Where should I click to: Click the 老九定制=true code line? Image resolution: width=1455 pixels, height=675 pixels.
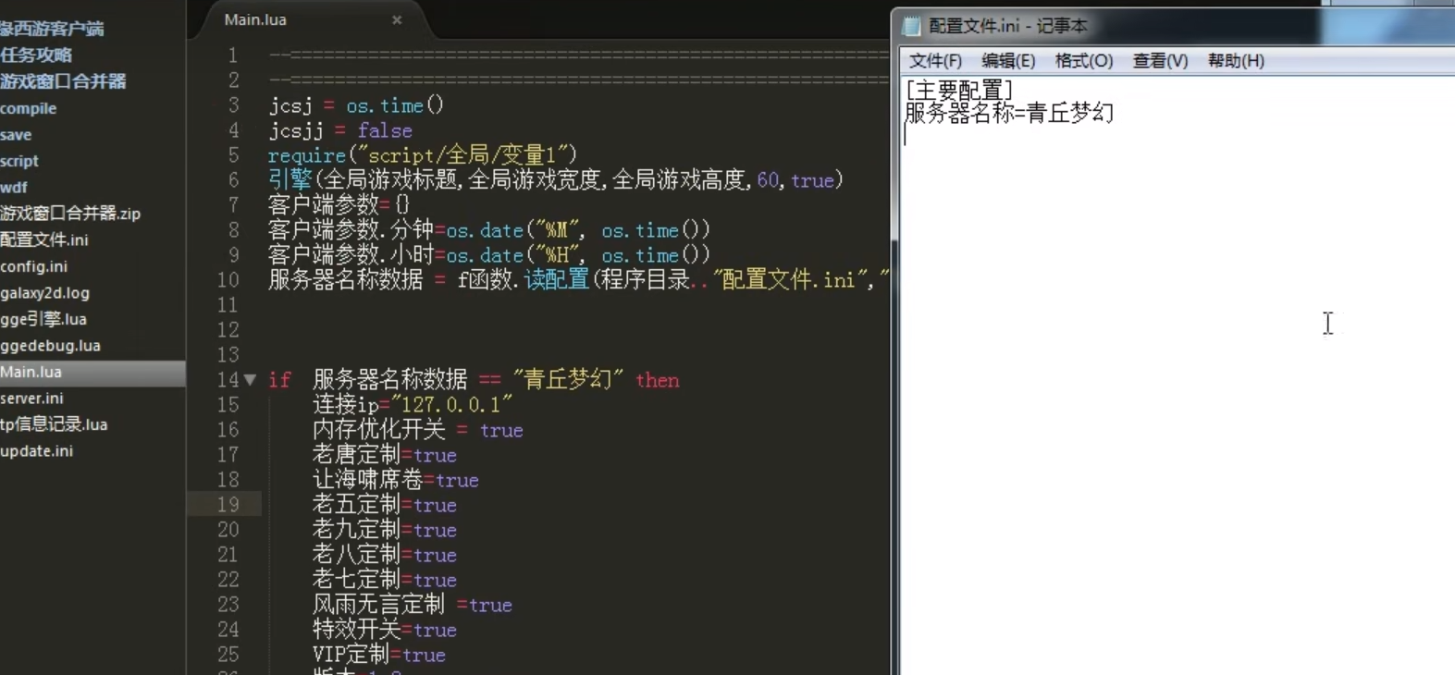(385, 530)
